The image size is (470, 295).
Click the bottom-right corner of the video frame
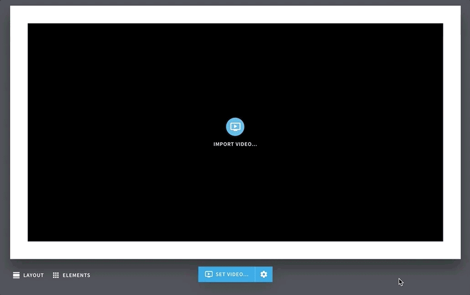coord(442,240)
